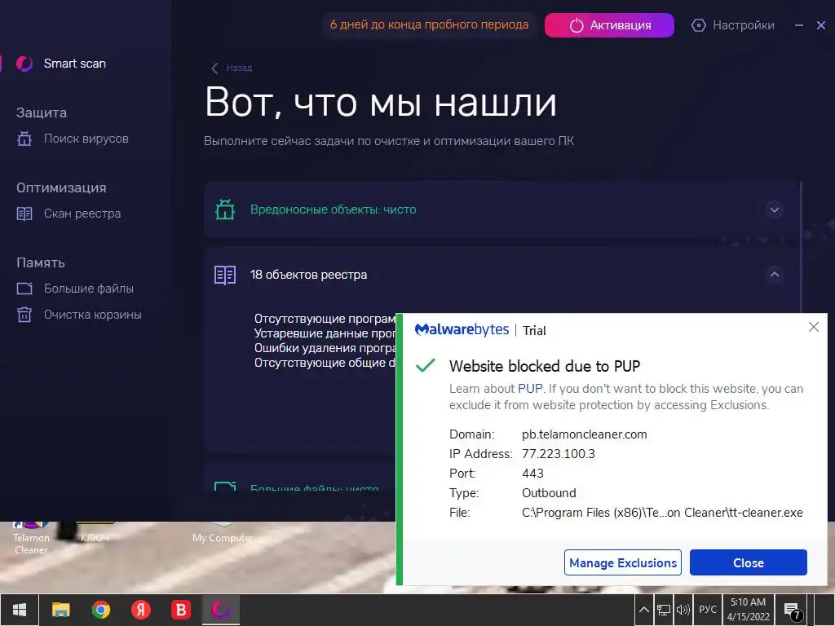Open File Explorer from taskbar
The width and height of the screenshot is (835, 626).
click(60, 610)
